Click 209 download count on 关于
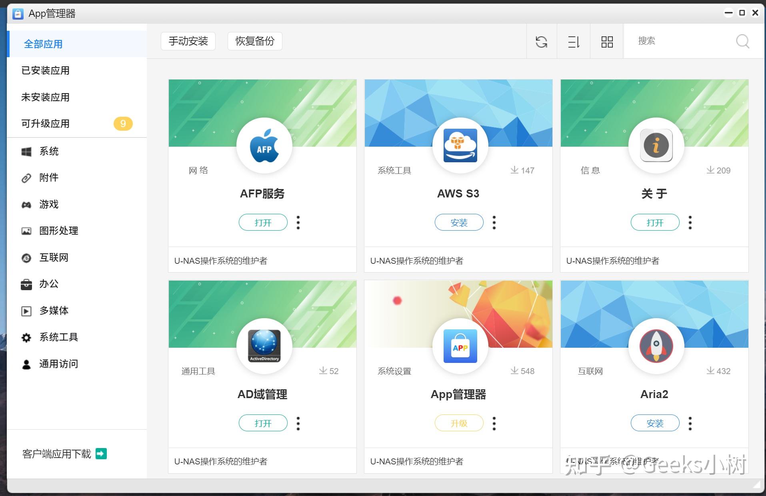The width and height of the screenshot is (766, 496). 724,170
